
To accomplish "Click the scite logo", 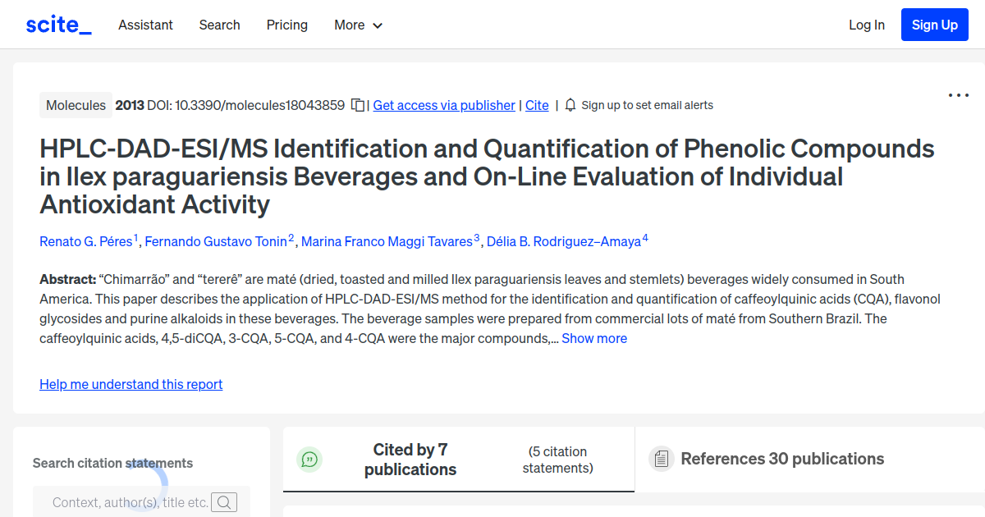I will pos(57,24).
